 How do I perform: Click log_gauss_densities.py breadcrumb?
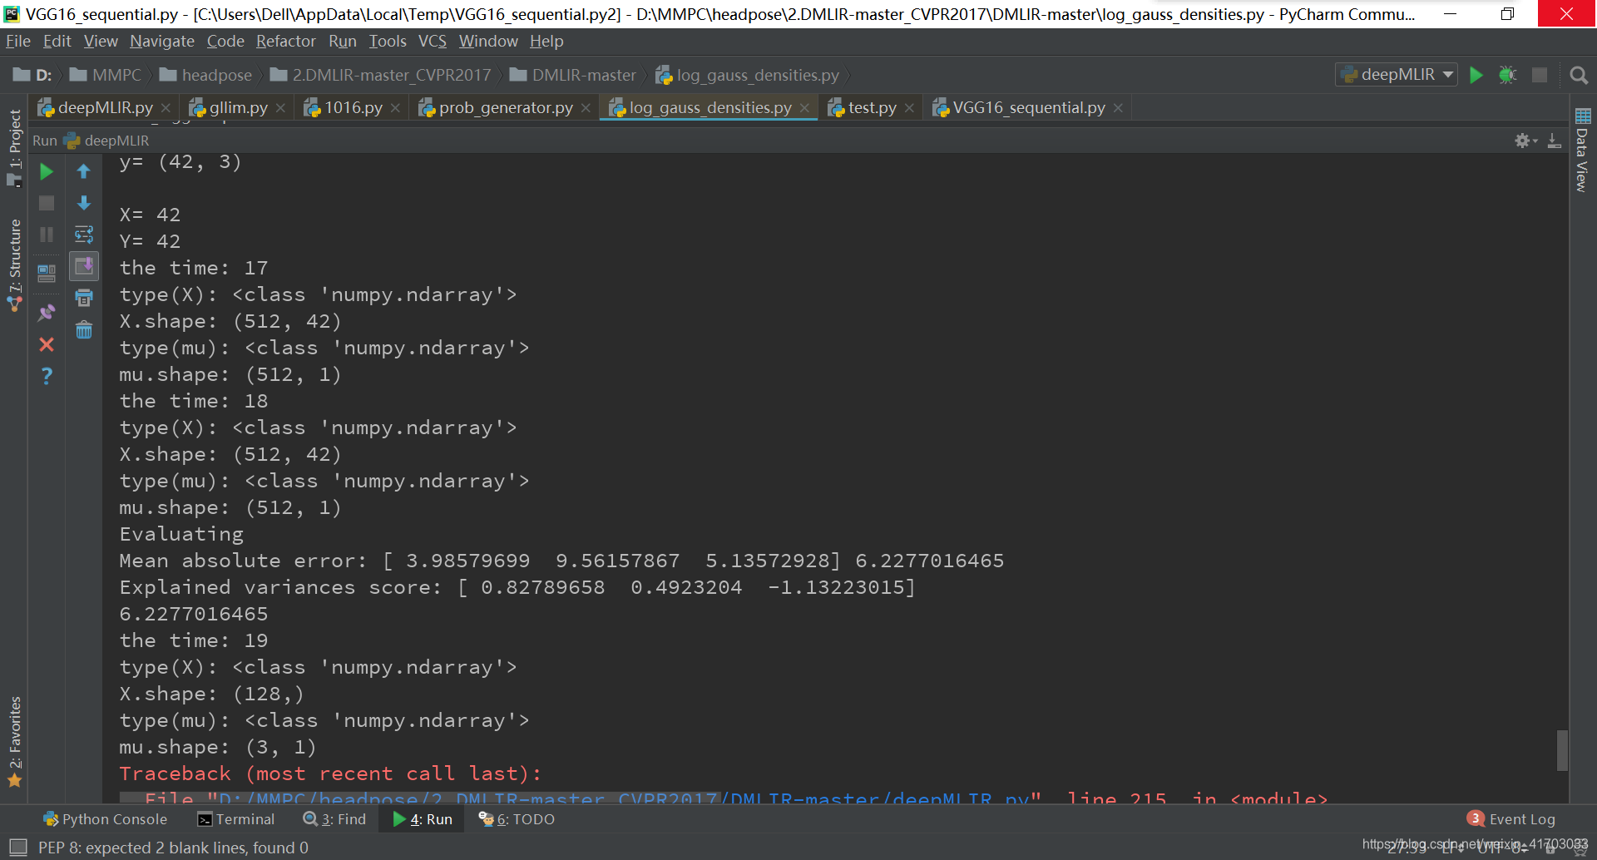click(747, 75)
